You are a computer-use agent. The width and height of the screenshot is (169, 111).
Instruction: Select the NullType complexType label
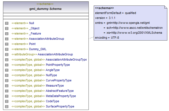51,75
